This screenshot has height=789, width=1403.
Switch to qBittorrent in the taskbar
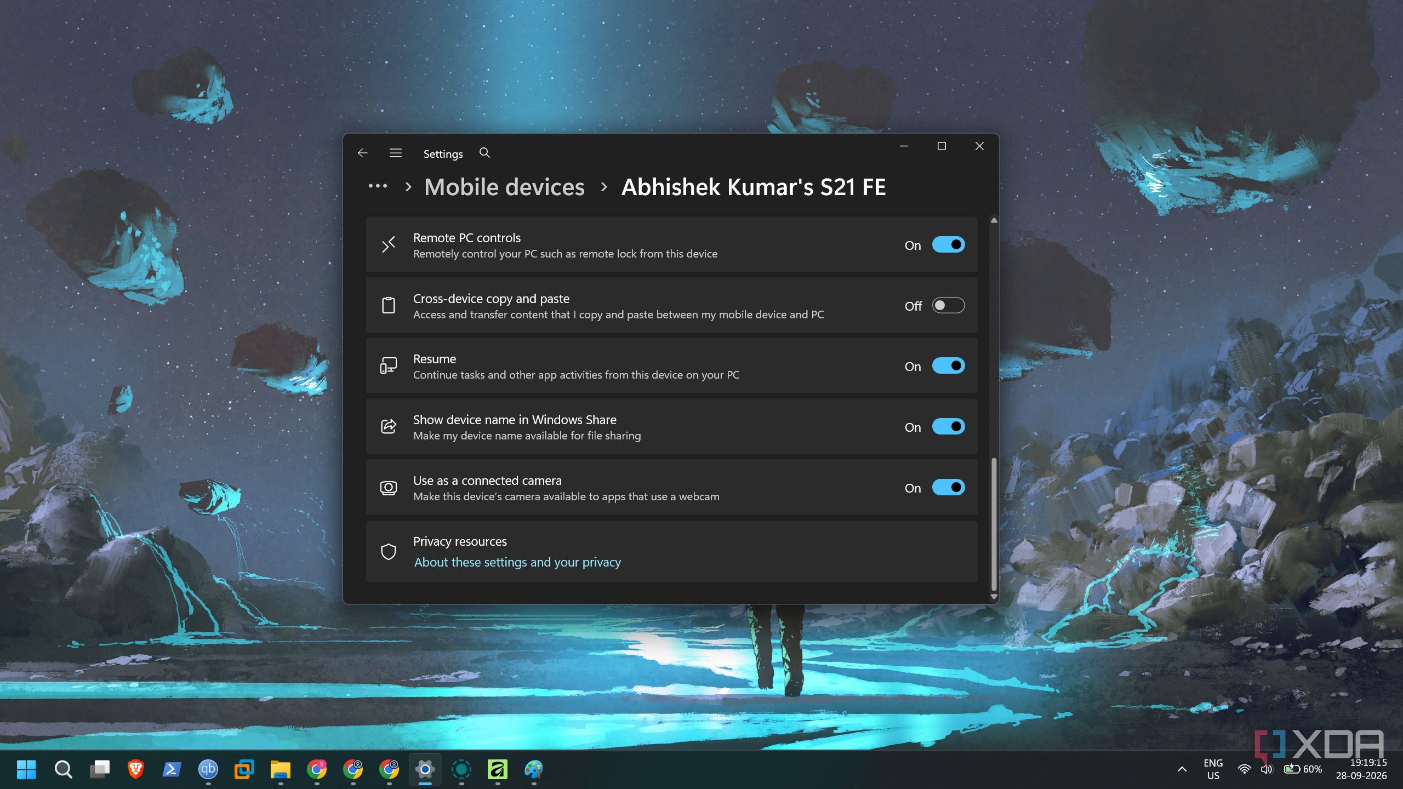208,769
